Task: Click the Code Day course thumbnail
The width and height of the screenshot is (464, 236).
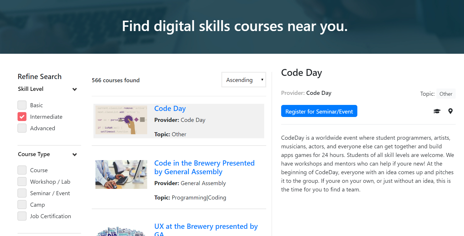Action: click(x=121, y=120)
